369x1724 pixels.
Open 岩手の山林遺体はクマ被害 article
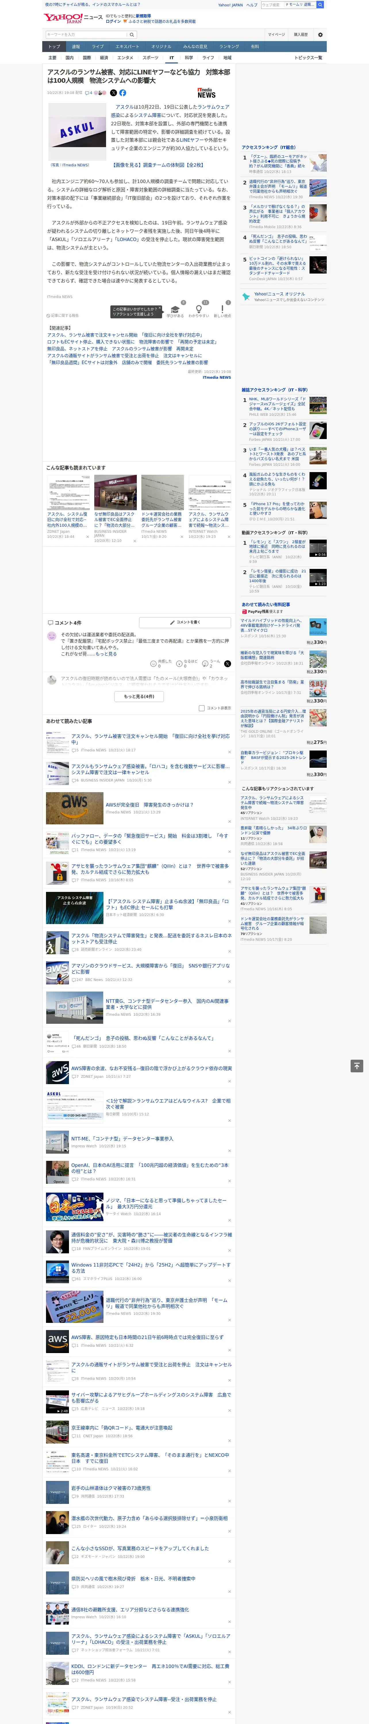point(111,1488)
